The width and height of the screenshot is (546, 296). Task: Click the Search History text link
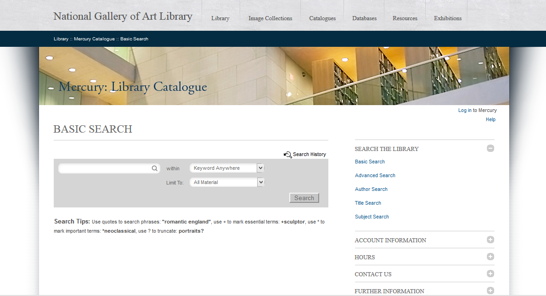click(x=309, y=155)
